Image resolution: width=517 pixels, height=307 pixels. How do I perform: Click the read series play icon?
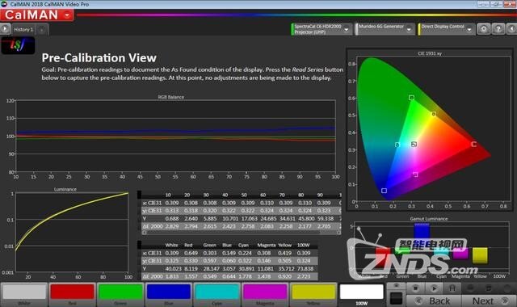[x=434, y=288]
